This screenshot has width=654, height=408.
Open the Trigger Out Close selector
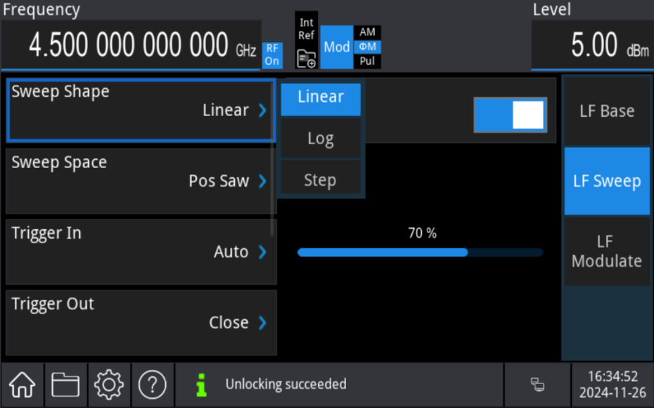141,322
